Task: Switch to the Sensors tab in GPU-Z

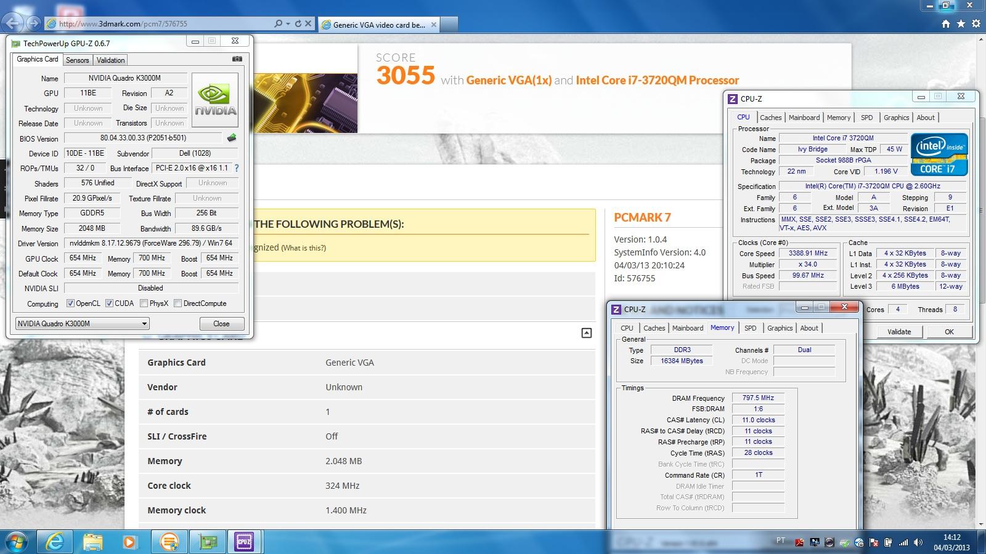Action: tap(78, 60)
